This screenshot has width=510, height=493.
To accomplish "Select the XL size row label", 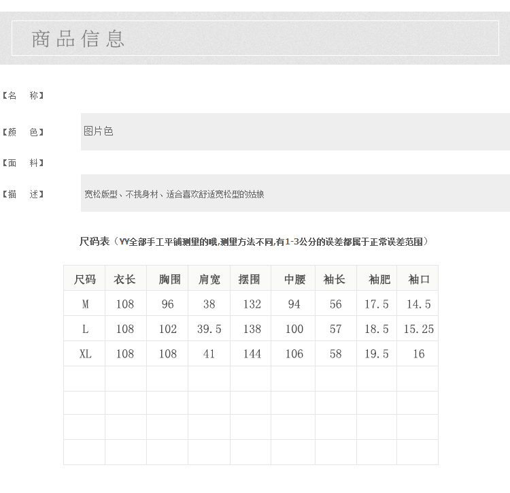I will (x=85, y=354).
